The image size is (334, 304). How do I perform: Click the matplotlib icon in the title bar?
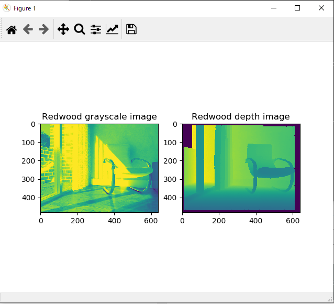[7, 8]
